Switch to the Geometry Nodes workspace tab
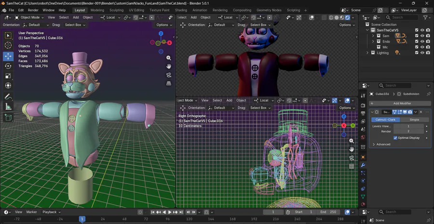Screen dimensions: 434x224 [x=269, y=10]
